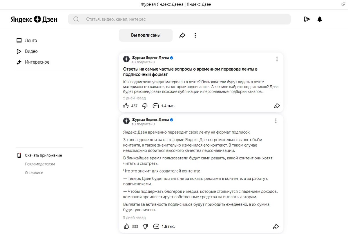
Task: Select Лента in the sidebar menu
Action: (x=31, y=40)
